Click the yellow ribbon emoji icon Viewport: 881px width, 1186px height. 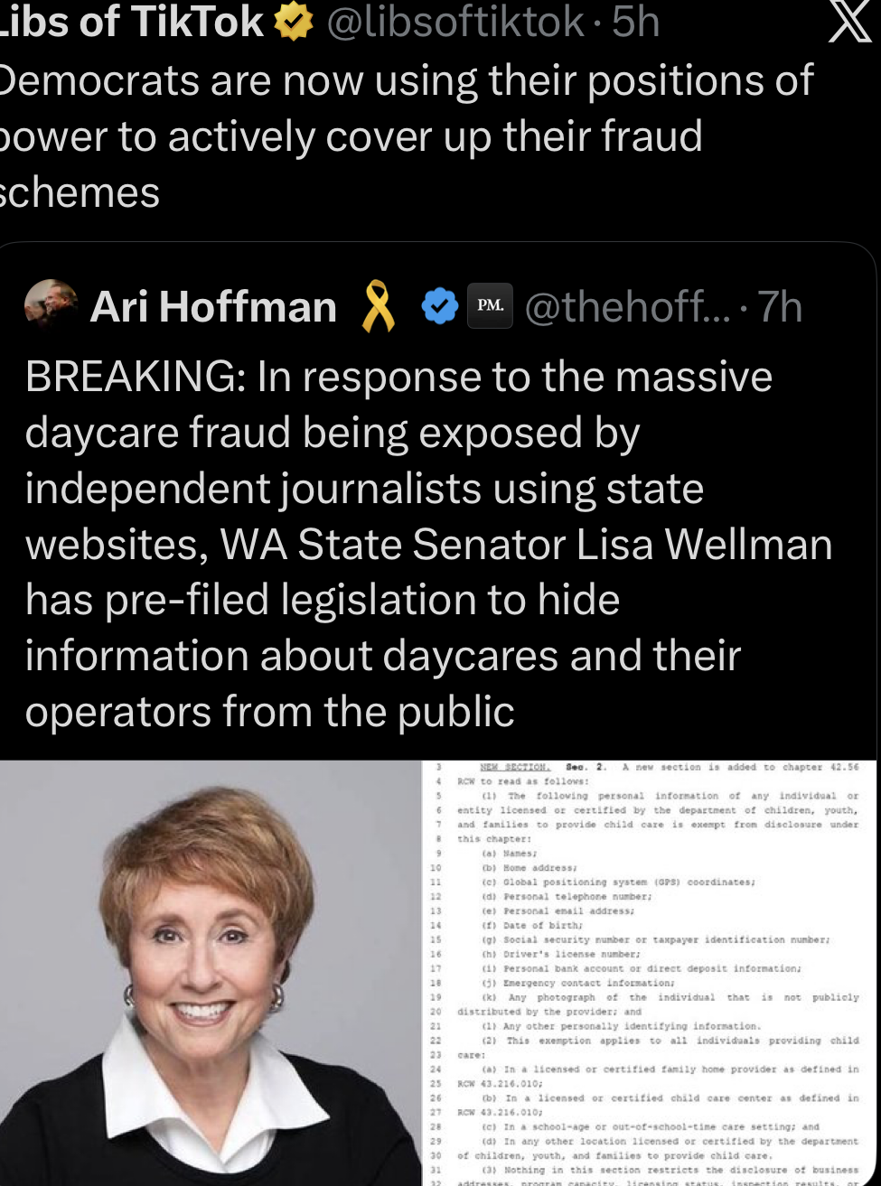point(380,306)
